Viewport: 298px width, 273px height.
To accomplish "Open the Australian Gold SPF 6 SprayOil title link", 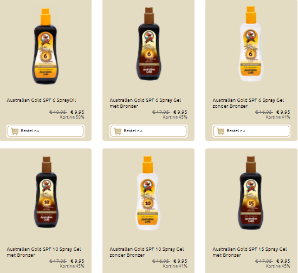I will coord(41,100).
